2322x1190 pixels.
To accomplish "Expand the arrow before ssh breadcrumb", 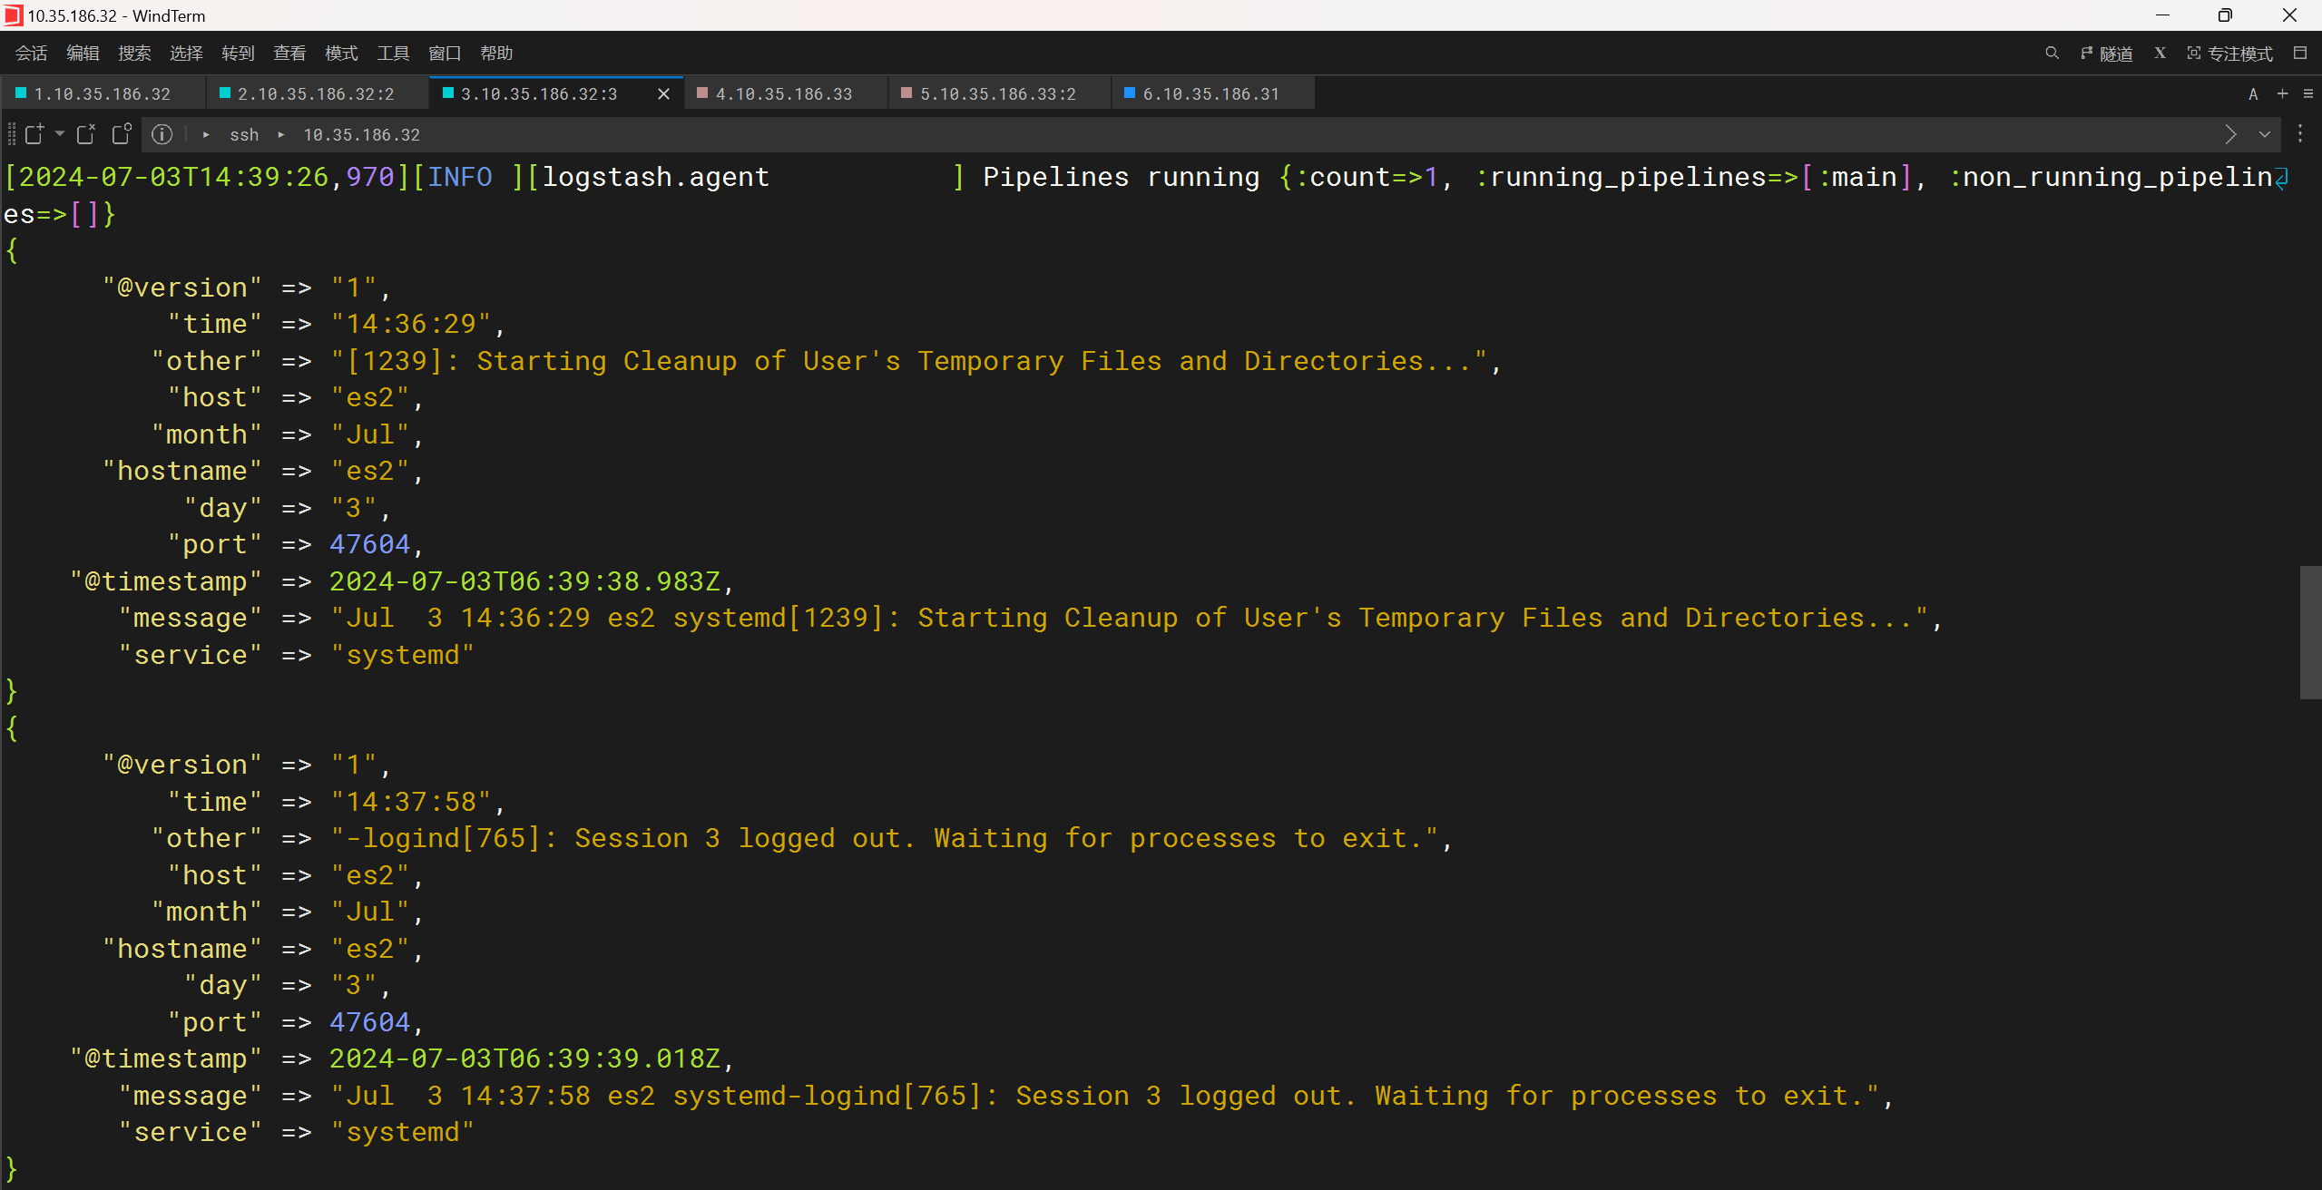I will pyautogui.click(x=206, y=135).
